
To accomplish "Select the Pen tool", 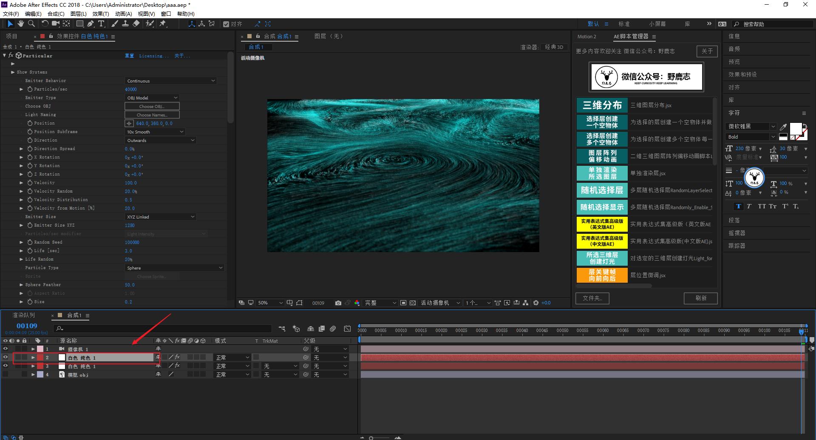I will click(x=91, y=24).
